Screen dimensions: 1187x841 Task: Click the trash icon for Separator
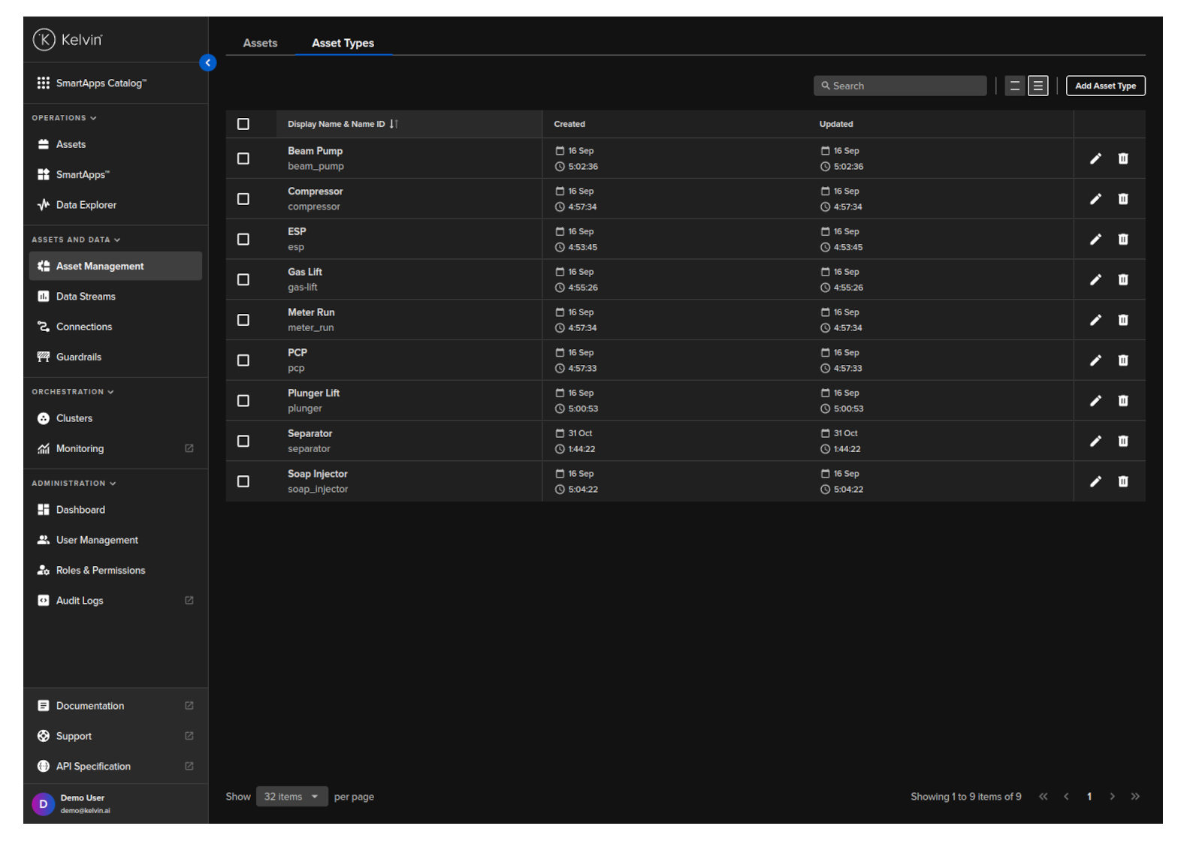pyautogui.click(x=1122, y=442)
